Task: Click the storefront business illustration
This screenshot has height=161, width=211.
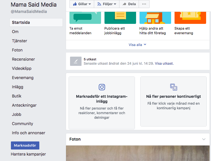Action: tap(155, 18)
